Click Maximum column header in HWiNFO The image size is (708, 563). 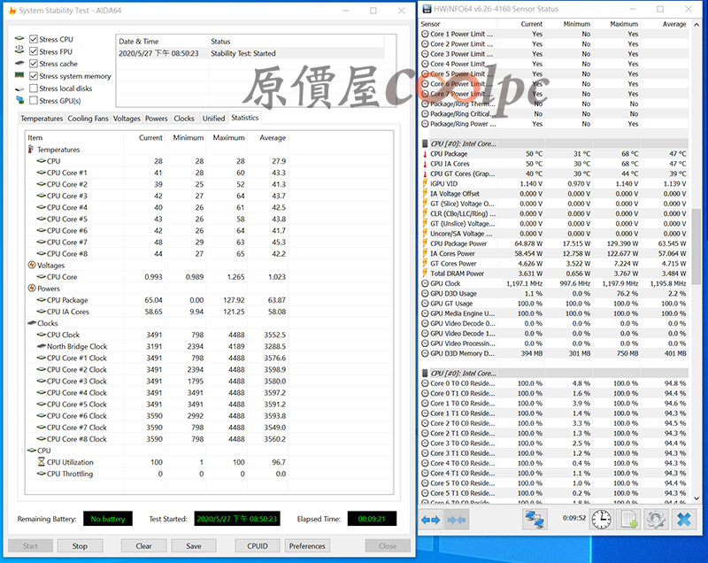point(617,24)
